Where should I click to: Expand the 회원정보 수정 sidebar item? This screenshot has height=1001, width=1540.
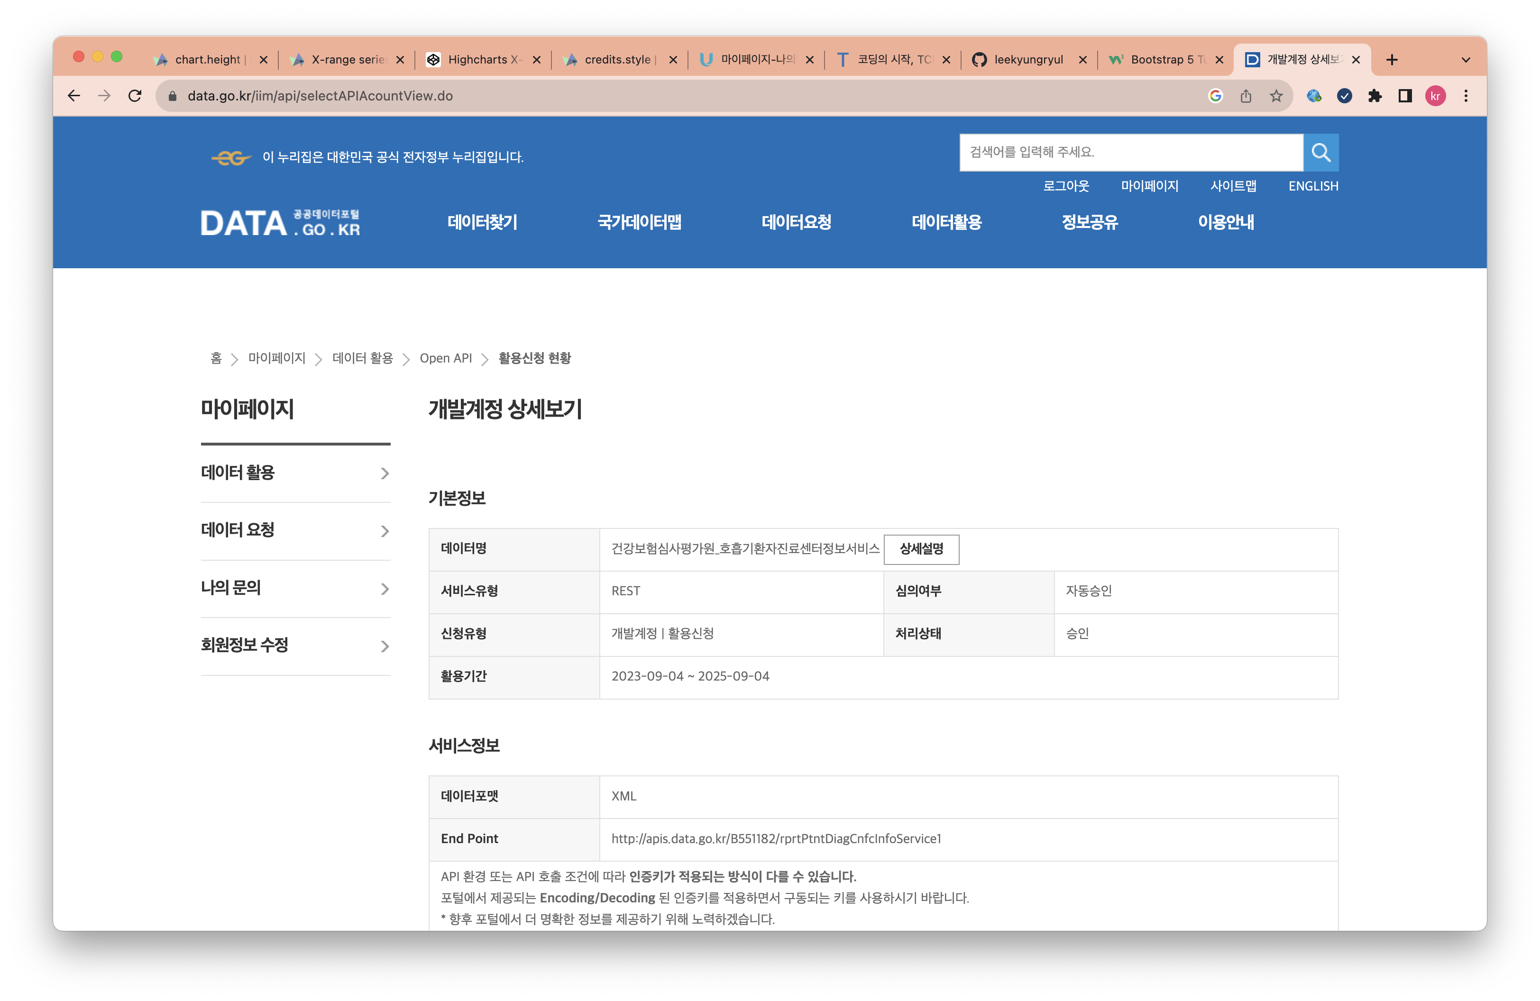click(295, 646)
